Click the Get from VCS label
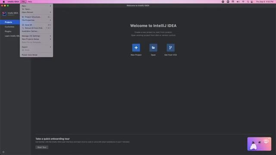This screenshot has height=155, width=276. coord(171,55)
